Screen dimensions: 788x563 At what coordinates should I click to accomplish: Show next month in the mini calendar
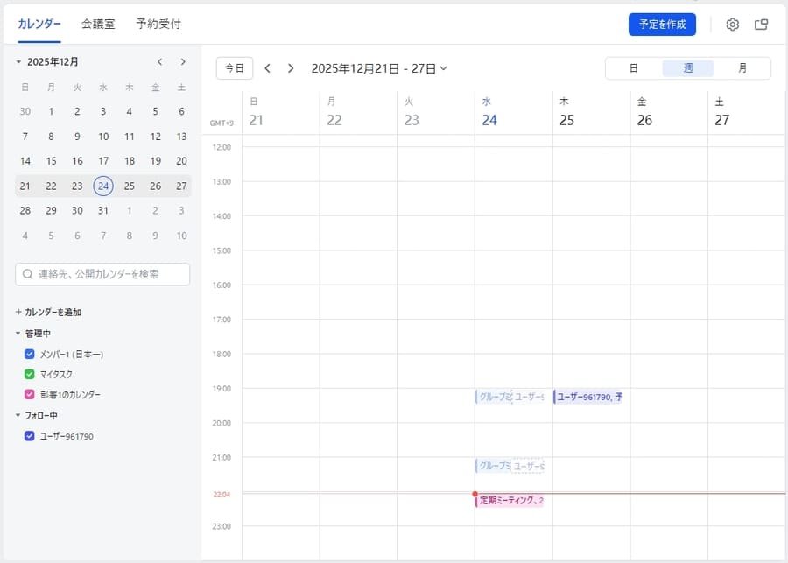click(x=183, y=61)
